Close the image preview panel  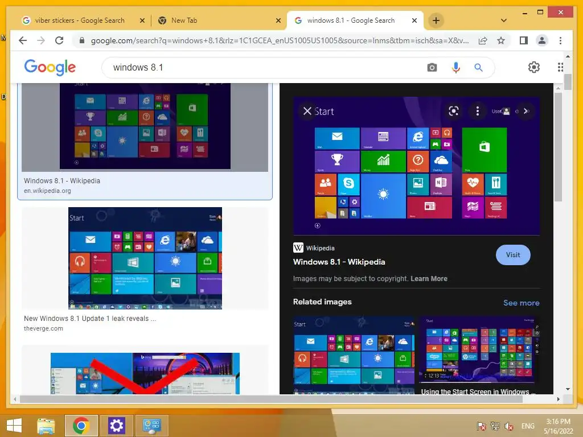coord(307,111)
